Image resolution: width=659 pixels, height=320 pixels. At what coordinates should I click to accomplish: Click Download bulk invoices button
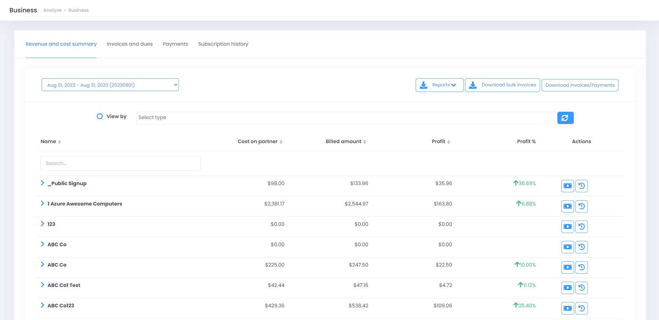(502, 85)
